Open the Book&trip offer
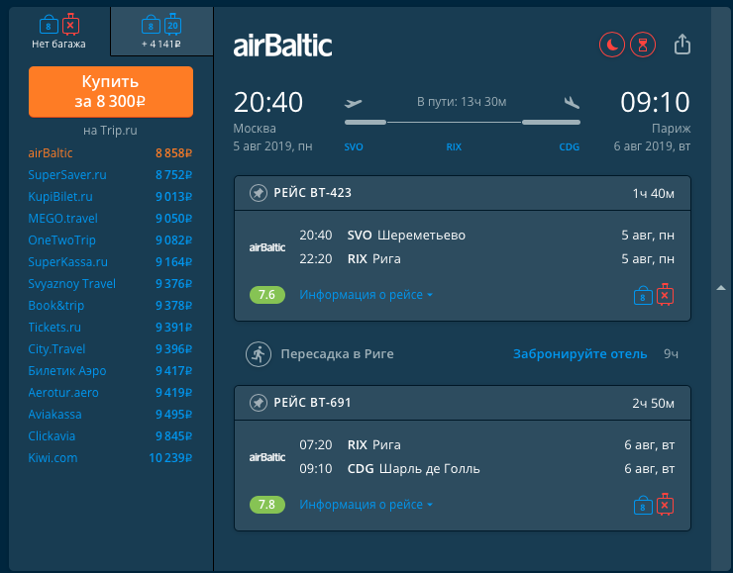The height and width of the screenshot is (573, 733). click(x=110, y=306)
